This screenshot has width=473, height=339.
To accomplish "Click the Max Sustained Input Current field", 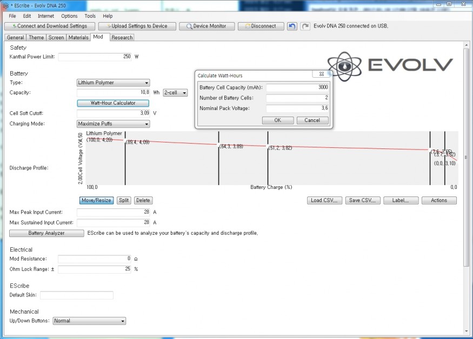I will (114, 223).
